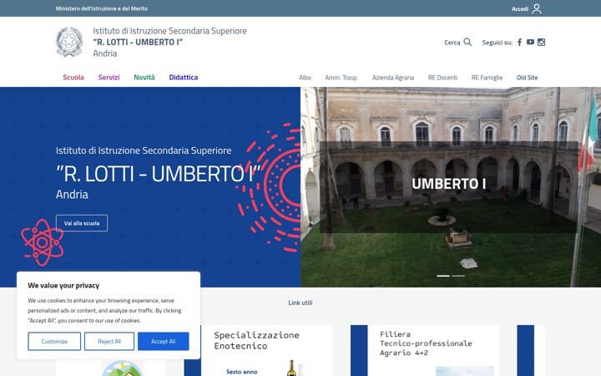601x376 pixels.
Task: Accept all cookies
Action: click(164, 341)
